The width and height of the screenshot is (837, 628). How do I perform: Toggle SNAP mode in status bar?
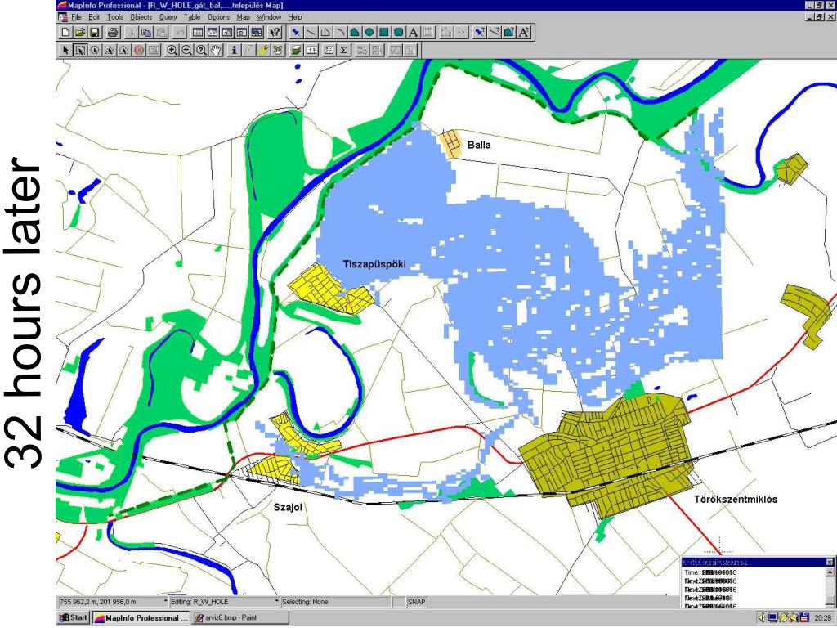[x=416, y=602]
